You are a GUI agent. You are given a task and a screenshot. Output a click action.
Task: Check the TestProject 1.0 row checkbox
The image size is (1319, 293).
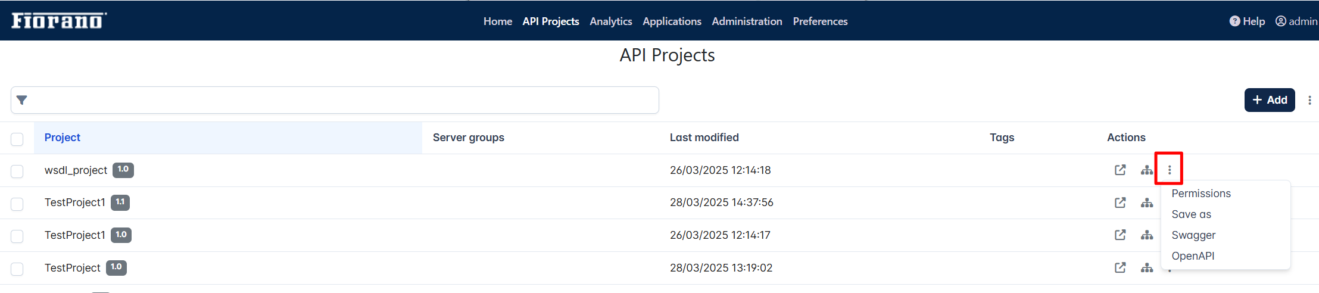17,269
